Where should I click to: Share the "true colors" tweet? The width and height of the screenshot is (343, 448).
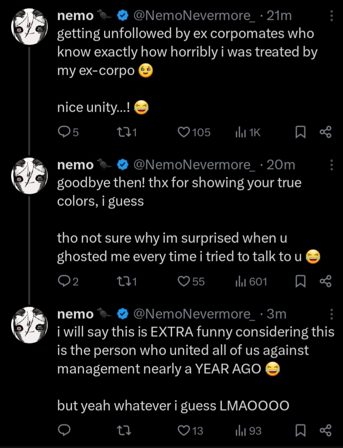pyautogui.click(x=325, y=281)
